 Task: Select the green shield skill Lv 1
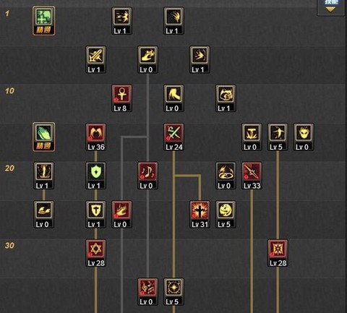click(x=96, y=176)
